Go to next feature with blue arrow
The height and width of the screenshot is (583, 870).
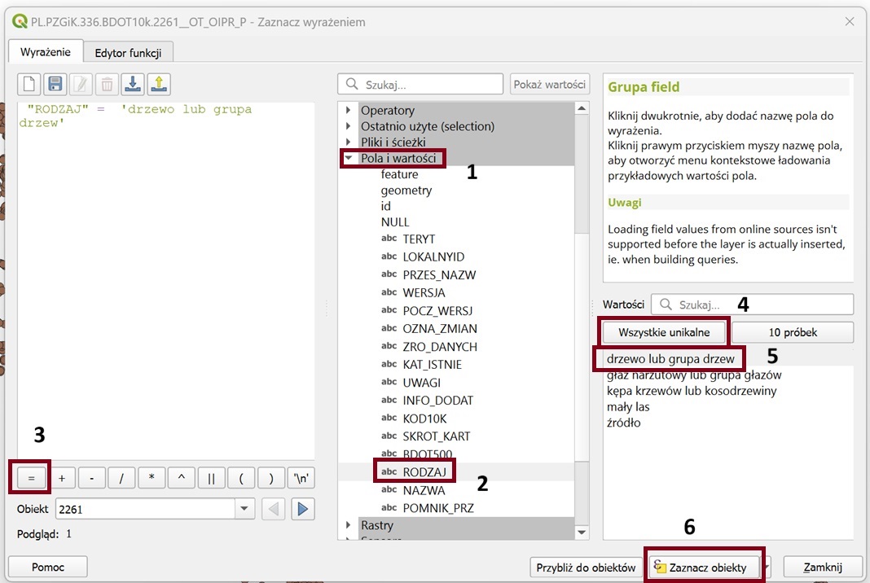click(303, 510)
